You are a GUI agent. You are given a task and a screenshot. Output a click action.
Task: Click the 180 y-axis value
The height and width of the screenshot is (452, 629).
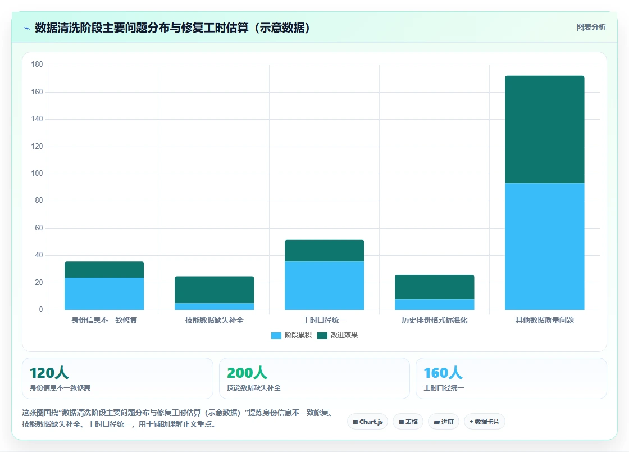[x=37, y=65]
